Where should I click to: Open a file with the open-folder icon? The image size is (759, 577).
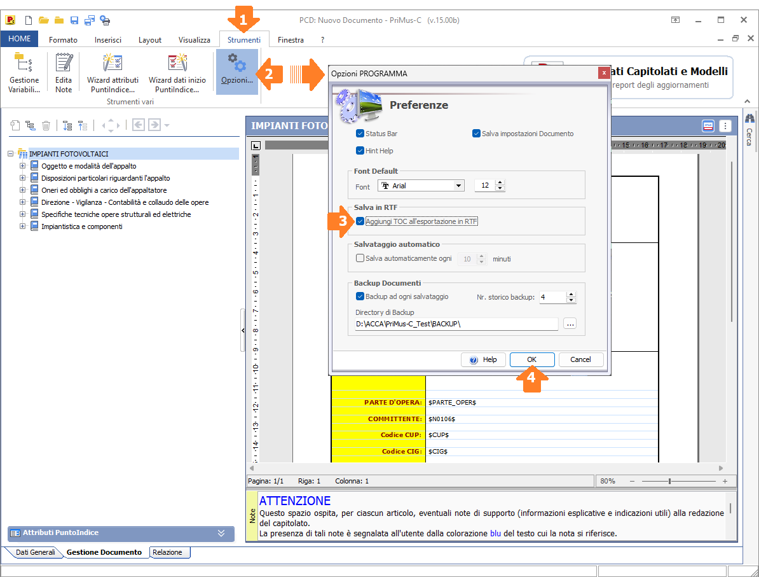44,20
